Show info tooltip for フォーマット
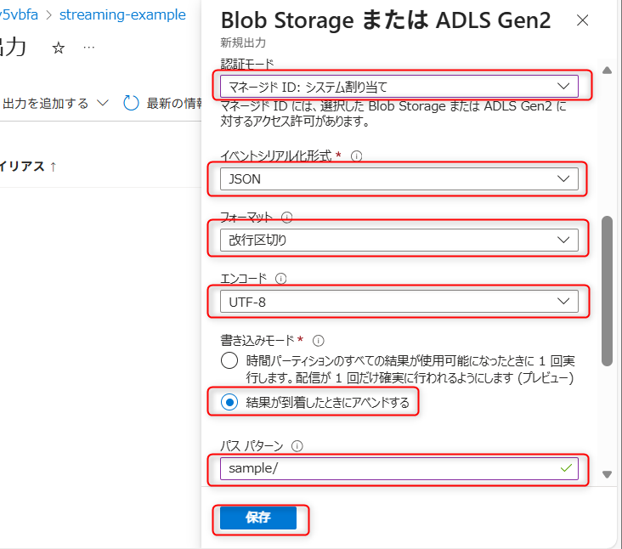 [x=286, y=218]
